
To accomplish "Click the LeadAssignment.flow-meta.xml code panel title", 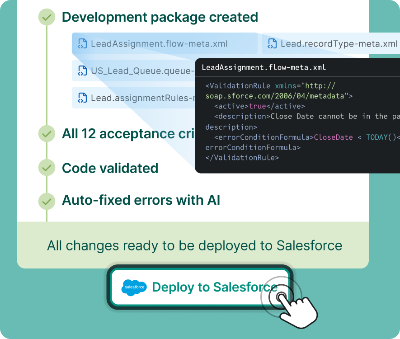I will pyautogui.click(x=264, y=67).
